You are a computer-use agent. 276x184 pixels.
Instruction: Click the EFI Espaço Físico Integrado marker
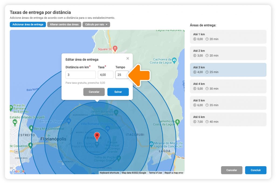point(97,144)
